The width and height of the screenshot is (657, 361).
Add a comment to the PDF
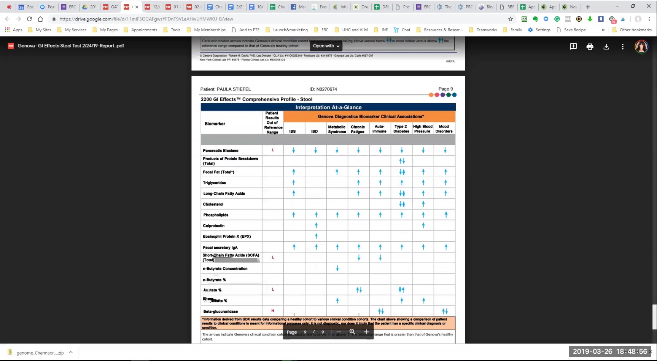[573, 46]
